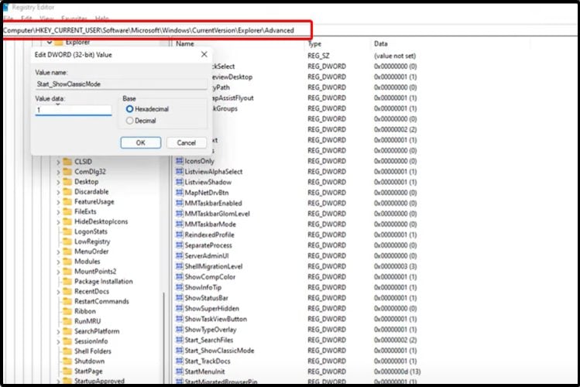Click the Start_SearchFiles value icon
The image size is (580, 387).
tap(180, 340)
